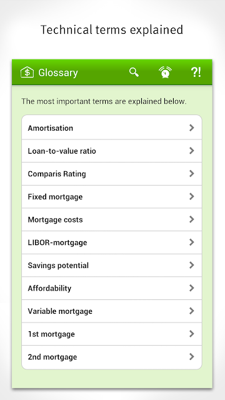Image resolution: width=225 pixels, height=400 pixels.
Task: Open the alarm clock reminder icon
Action: (165, 72)
